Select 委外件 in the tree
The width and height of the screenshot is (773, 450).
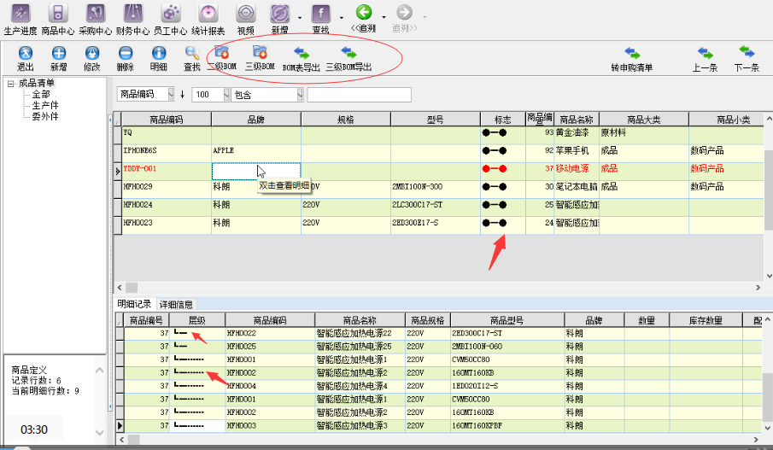[x=45, y=117]
